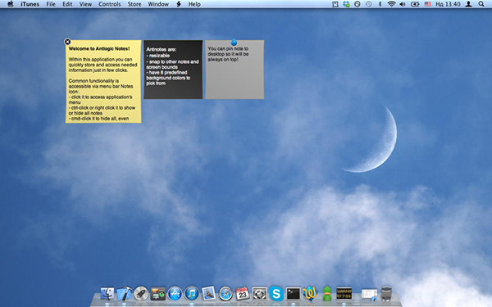
Task: Open iTunes from the Dock
Action: click(192, 294)
